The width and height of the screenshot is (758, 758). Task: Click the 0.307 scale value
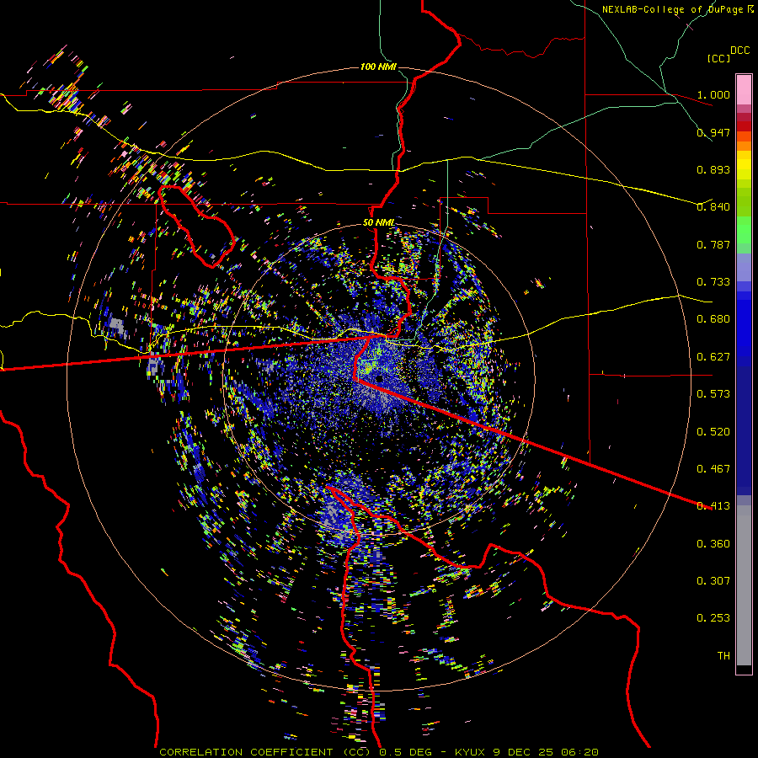coord(713,581)
